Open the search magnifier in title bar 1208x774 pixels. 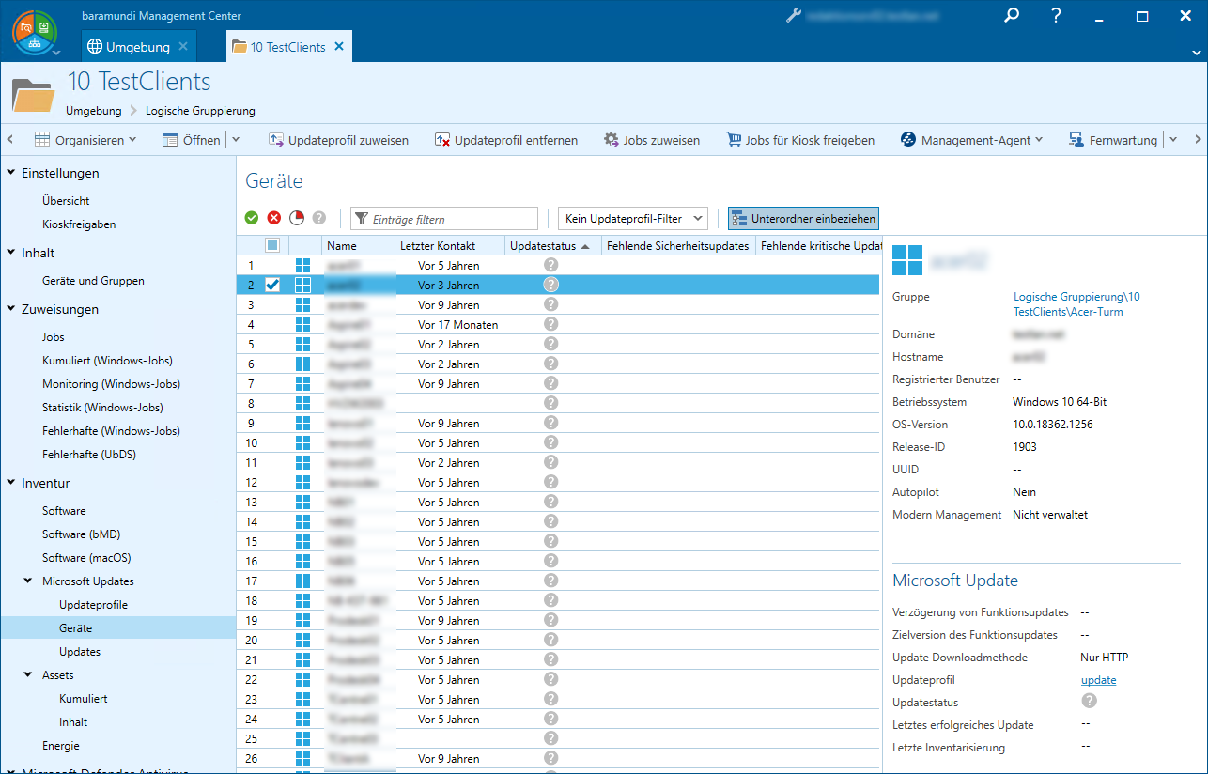(1012, 16)
